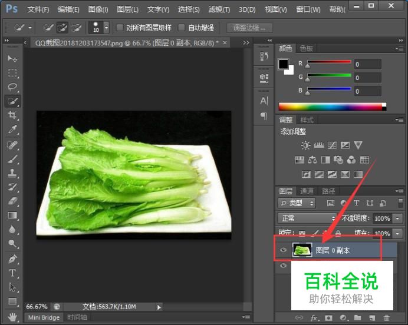The width and height of the screenshot is (408, 325).
Task: Add a Levels adjustment
Action: [x=319, y=145]
